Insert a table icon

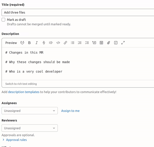click(101, 43)
